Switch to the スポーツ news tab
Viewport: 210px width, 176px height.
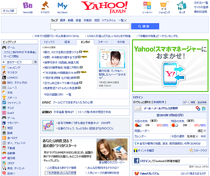pyautogui.click(x=103, y=42)
